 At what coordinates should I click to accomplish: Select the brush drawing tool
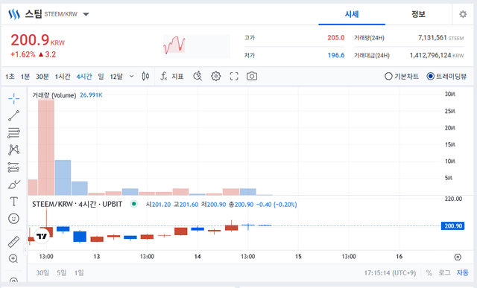click(x=13, y=184)
